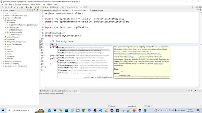Select MyController.java in Package Explorer
This screenshot has width=202, height=113.
17,35
